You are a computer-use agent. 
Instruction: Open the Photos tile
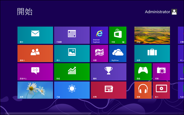[x=72, y=53]
